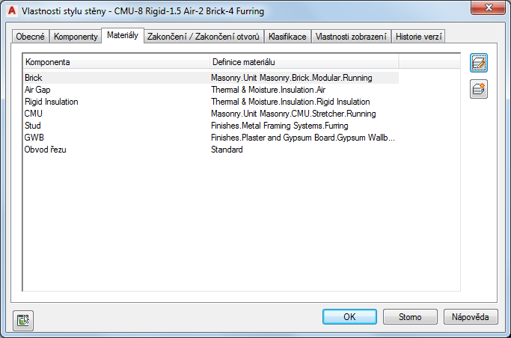Open help with the Nápověda button
511x338 pixels.
pyautogui.click(x=471, y=317)
